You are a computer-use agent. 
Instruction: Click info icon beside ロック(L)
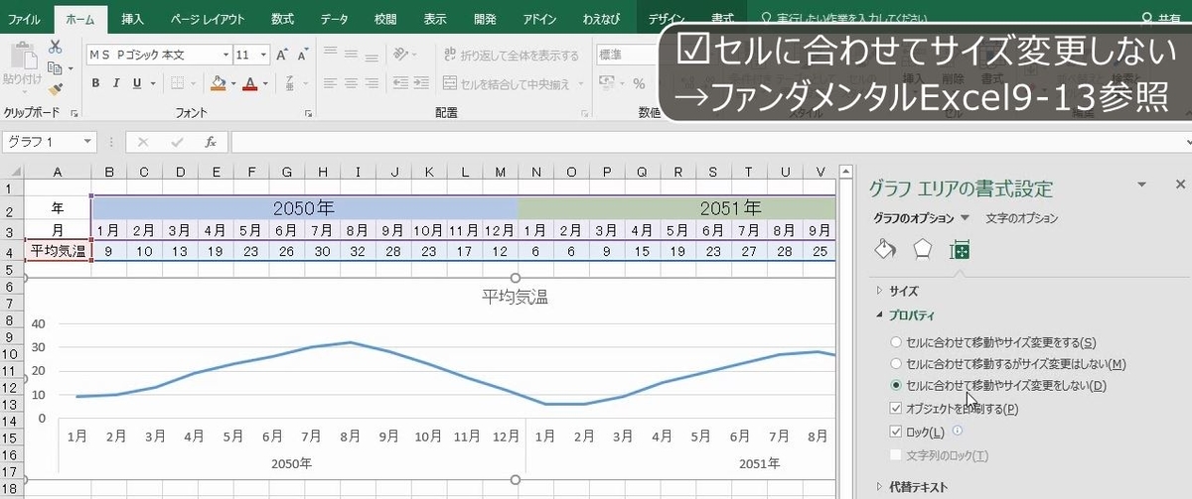(x=957, y=431)
